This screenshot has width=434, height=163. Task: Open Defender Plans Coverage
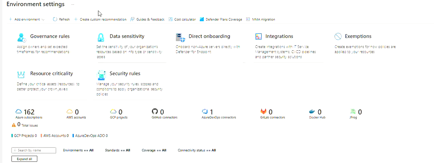pos(221,19)
